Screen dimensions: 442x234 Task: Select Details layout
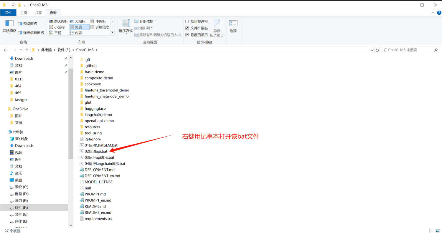(x=100, y=27)
